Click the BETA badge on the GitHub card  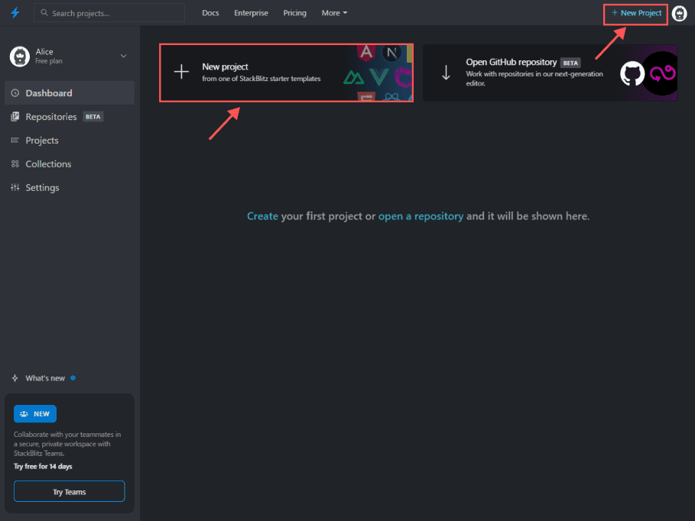(x=570, y=63)
